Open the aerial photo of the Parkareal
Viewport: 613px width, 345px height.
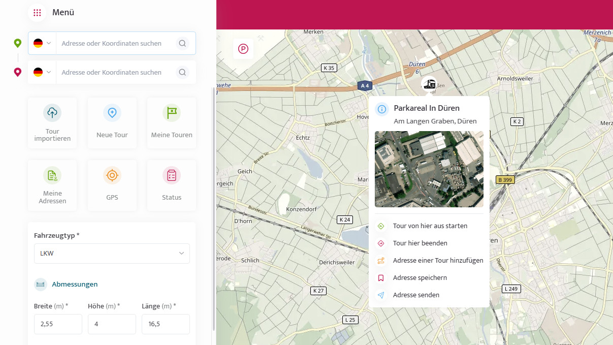429,169
